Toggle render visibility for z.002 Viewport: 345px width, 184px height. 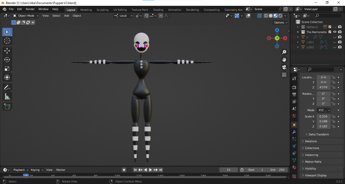(340, 47)
